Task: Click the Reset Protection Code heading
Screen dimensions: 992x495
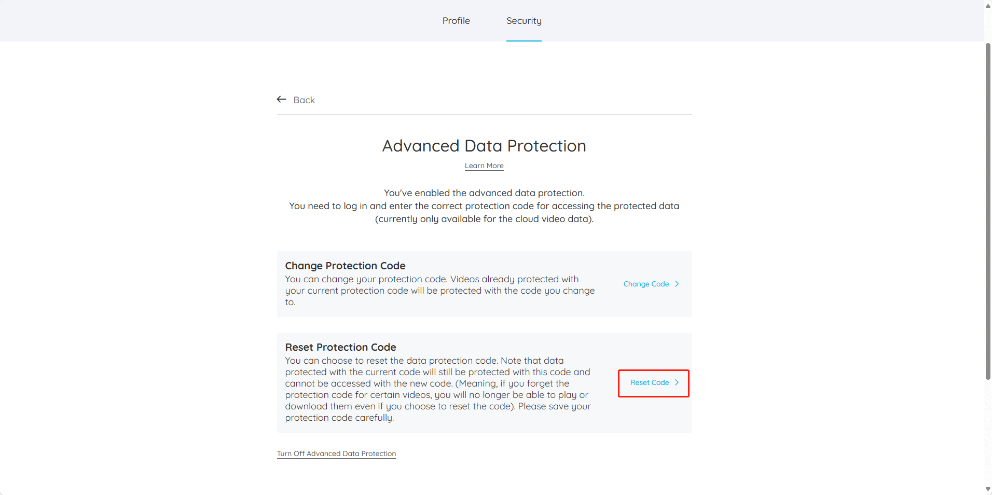Action: pyautogui.click(x=340, y=347)
